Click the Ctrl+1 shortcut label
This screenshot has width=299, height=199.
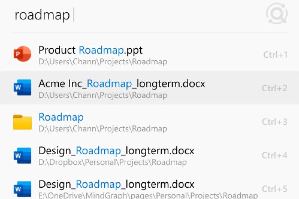(276, 55)
